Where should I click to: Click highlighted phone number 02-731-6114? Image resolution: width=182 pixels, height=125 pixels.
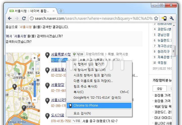pyautogui.click(x=59, y=60)
